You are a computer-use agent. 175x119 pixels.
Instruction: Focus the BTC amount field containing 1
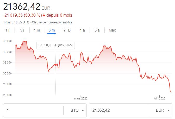point(34,110)
